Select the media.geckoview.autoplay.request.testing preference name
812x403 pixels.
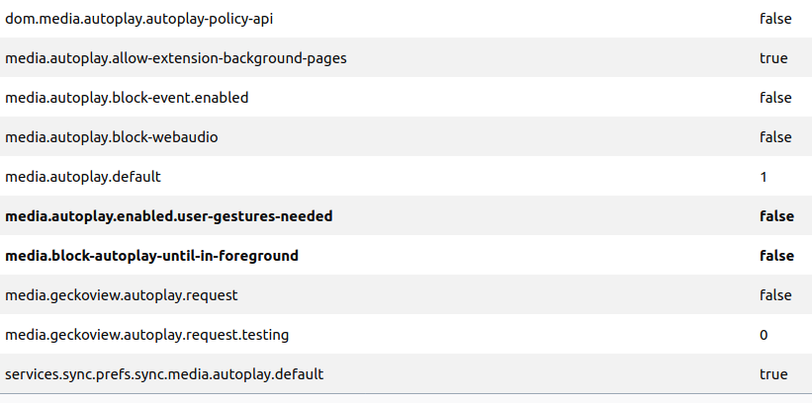click(147, 335)
